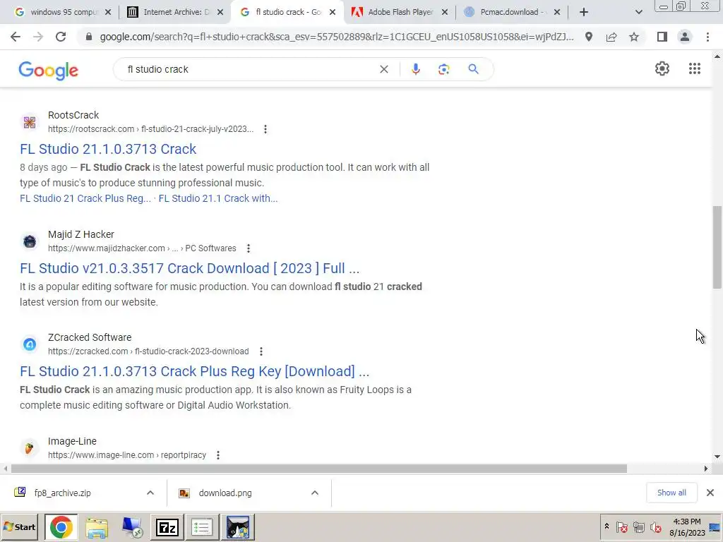Open FL Studio v21.0.3.3517 Crack Download result
The image size is (723, 542).
[x=189, y=268]
